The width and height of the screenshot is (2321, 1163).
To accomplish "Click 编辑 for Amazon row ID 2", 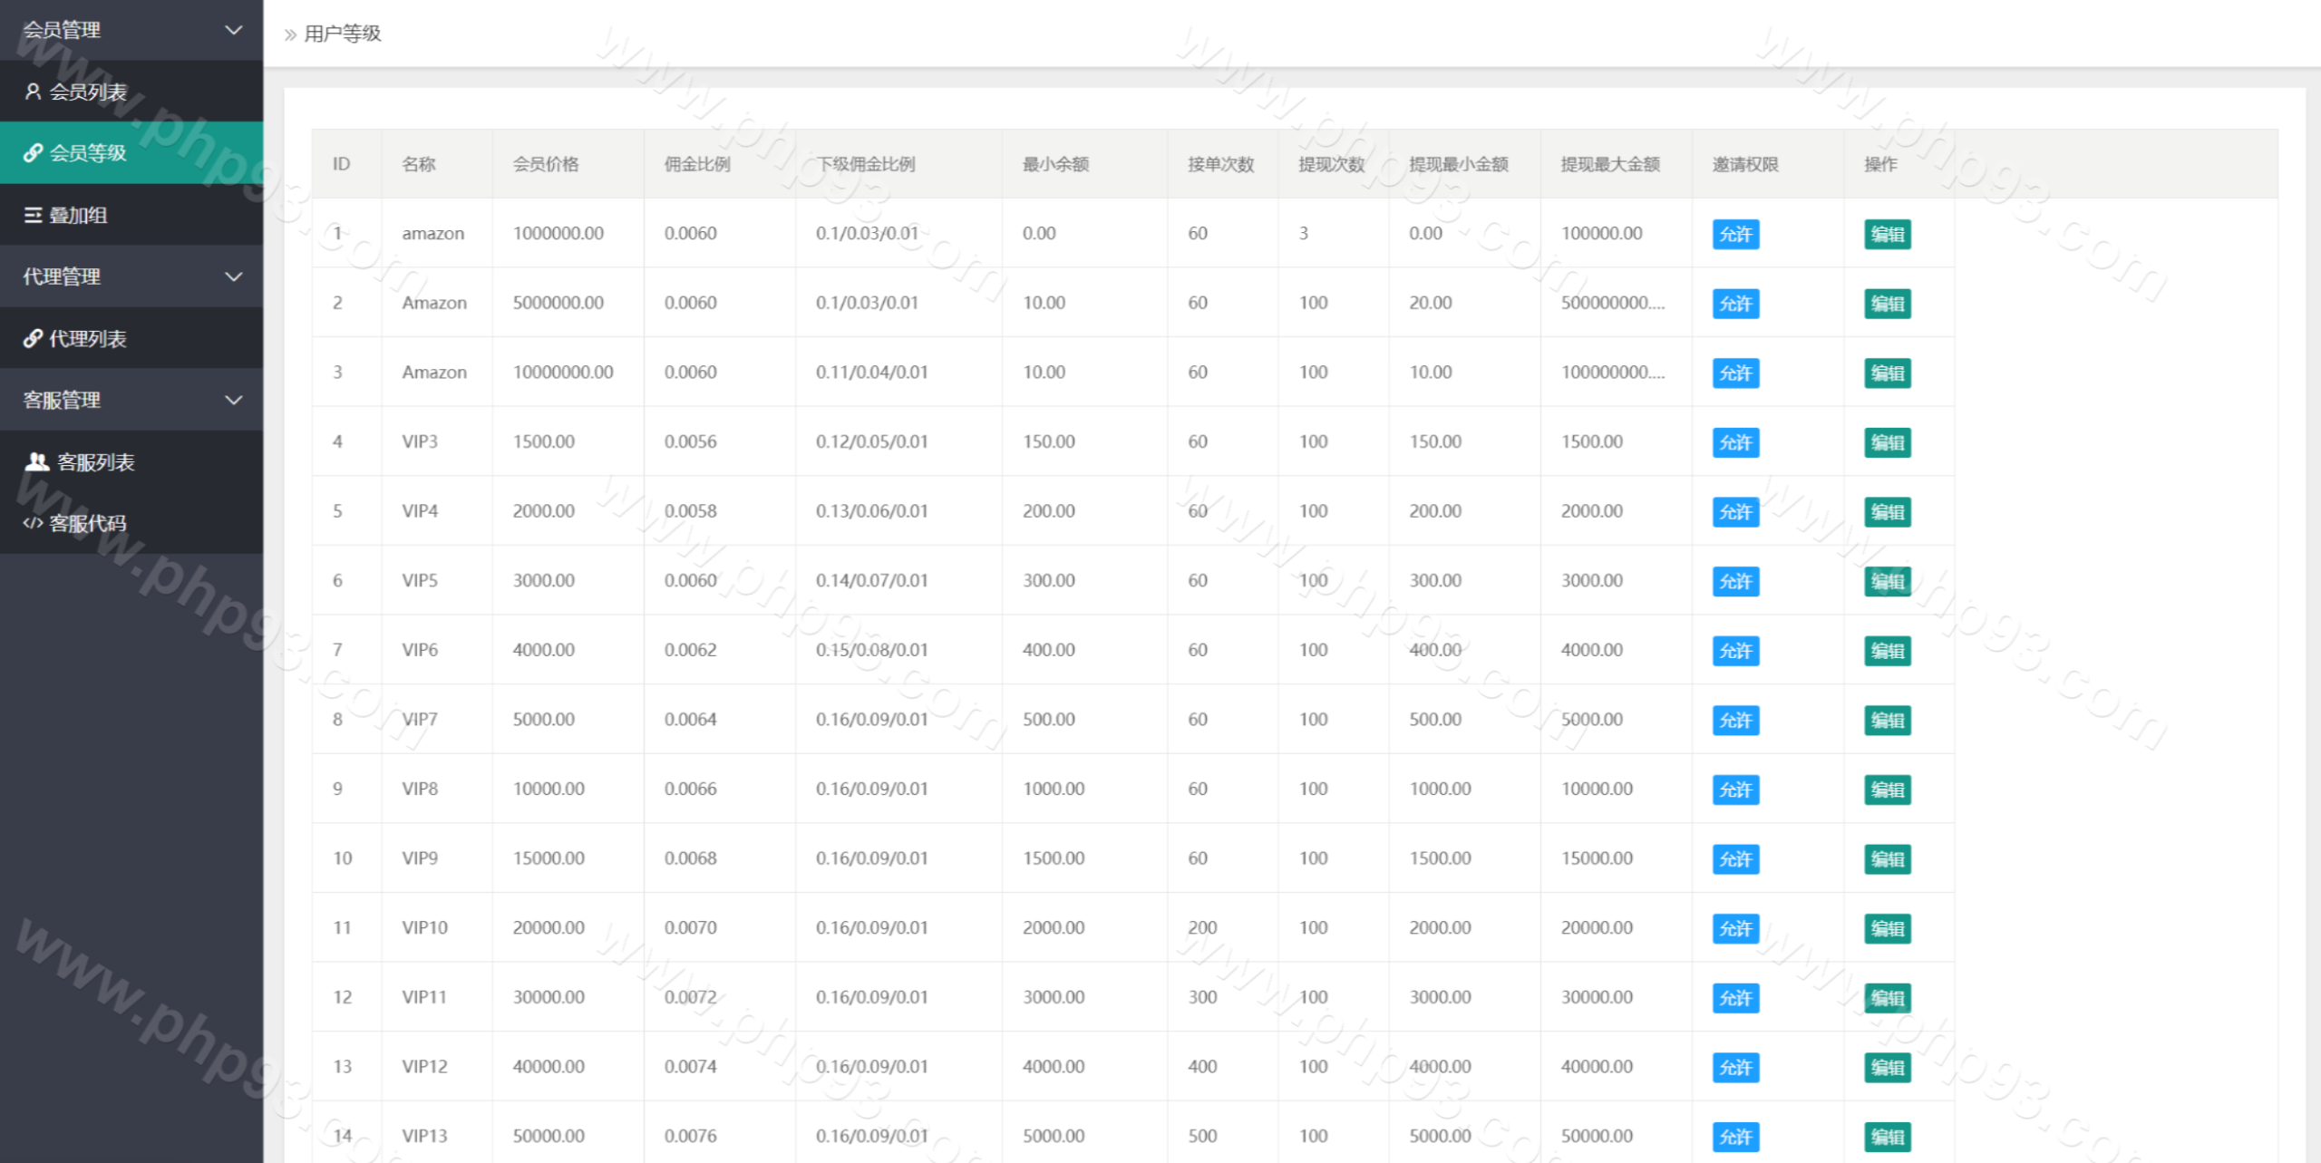I will coord(1887,304).
